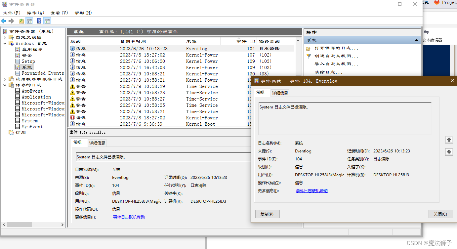This screenshot has width=457, height=249.
Task: Switch to 详细信息 tab in dialog
Action: point(280,93)
